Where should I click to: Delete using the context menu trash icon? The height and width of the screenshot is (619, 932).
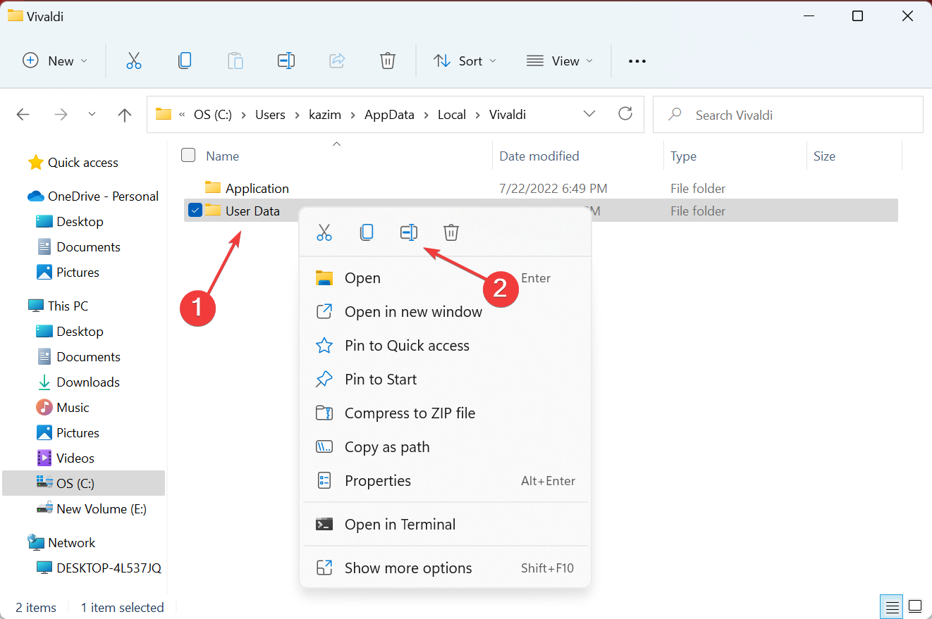point(451,232)
